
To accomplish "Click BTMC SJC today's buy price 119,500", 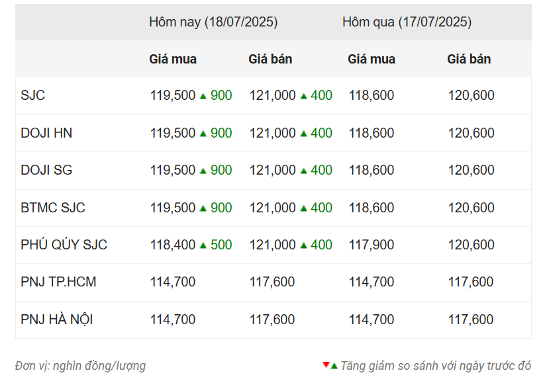I will coord(173,208).
